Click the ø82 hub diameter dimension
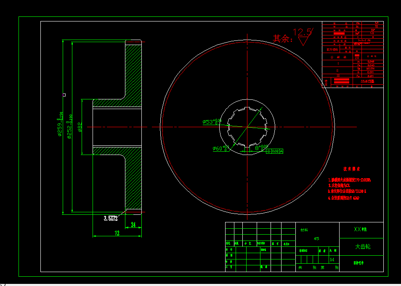Image resolution: width=401 pixels, height=286 pixels. coord(80,127)
